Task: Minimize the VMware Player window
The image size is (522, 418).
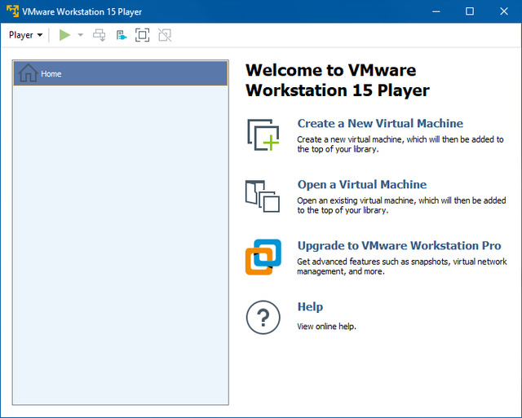Action: (x=432, y=11)
